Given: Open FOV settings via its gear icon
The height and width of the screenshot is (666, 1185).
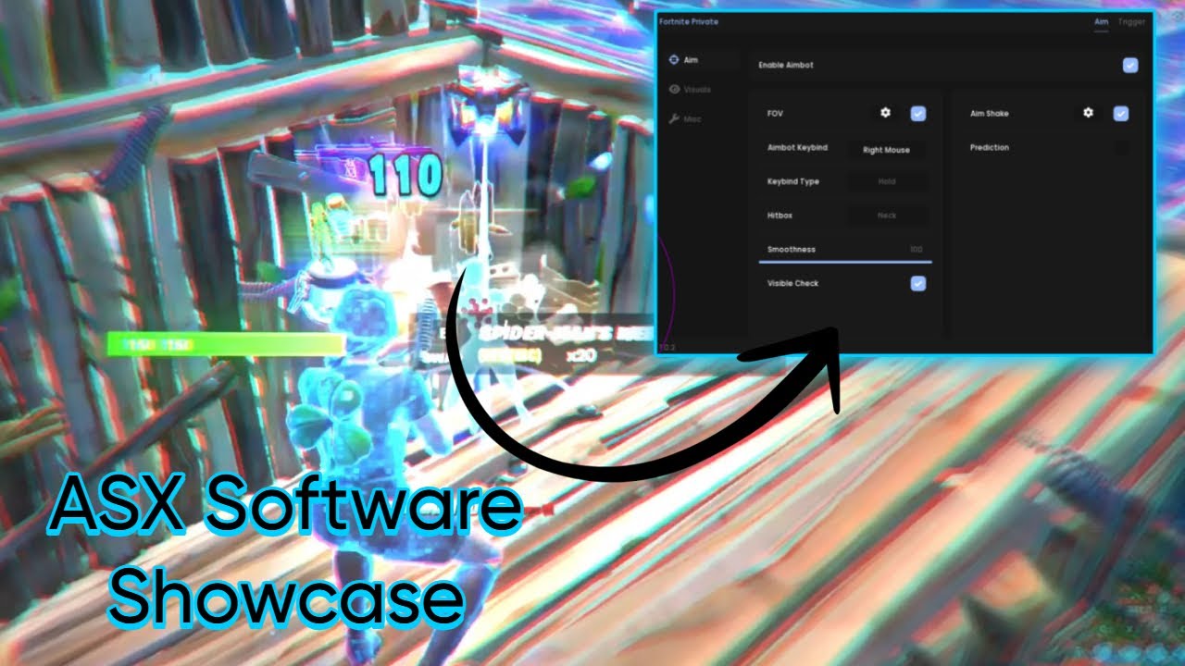Looking at the screenshot, I should [885, 113].
